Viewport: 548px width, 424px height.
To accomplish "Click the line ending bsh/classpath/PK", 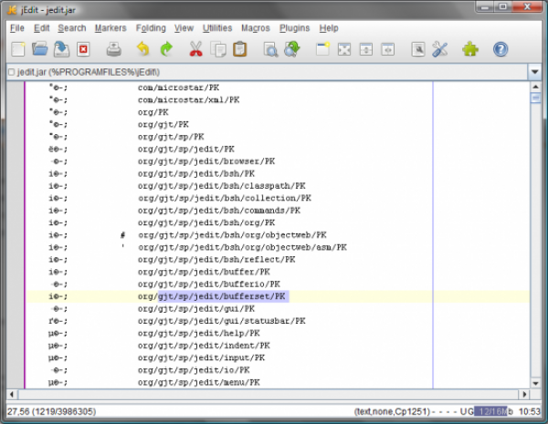I will (222, 186).
